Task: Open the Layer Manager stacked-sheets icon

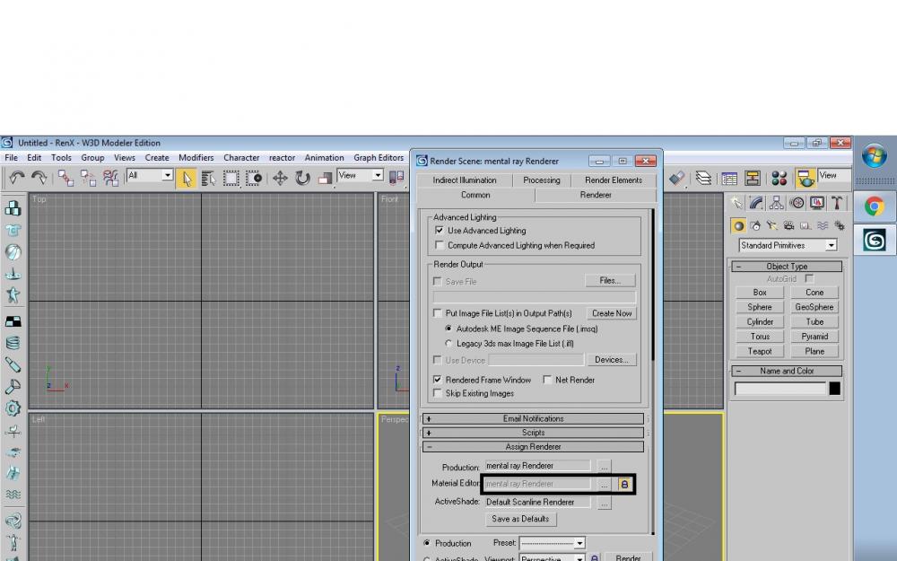Action: click(703, 178)
